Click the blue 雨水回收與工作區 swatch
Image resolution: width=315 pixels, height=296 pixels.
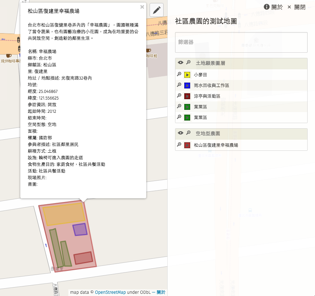pyautogui.click(x=187, y=86)
